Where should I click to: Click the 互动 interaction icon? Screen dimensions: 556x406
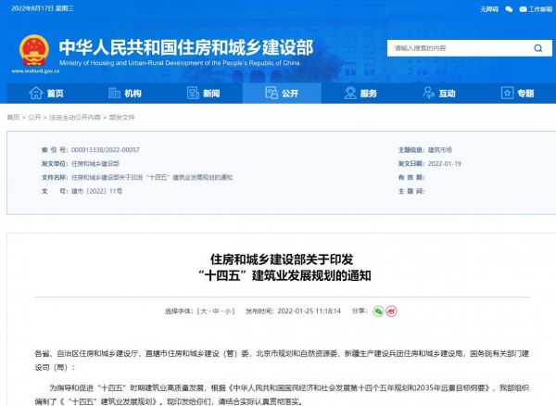(427, 94)
